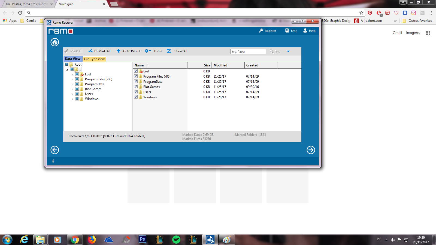Toggle tree checkbox for Program Files (x86)
This screenshot has height=245, width=436.
77,79
